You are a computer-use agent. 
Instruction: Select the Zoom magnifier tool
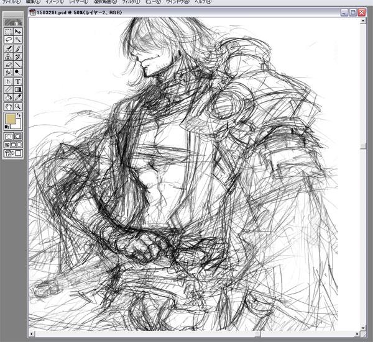click(18, 107)
